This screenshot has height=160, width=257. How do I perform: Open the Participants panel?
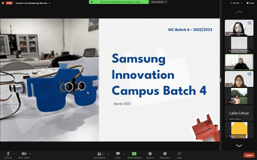[x=99, y=155]
